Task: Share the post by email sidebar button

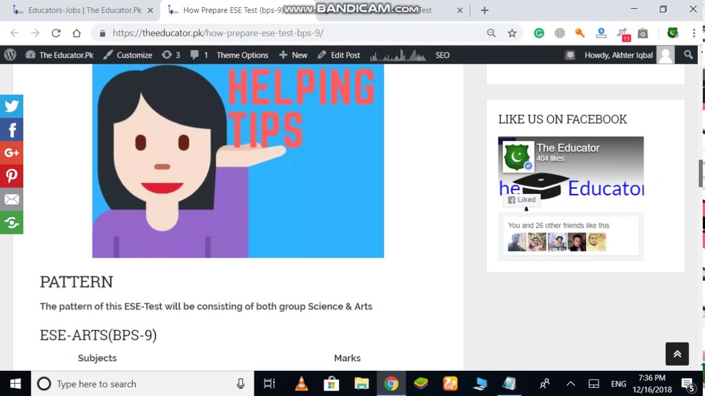Action: coord(12,199)
